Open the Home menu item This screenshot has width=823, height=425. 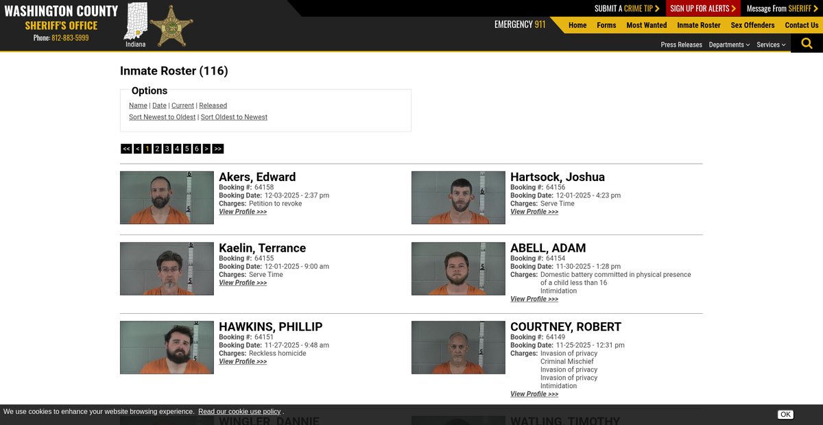577,25
